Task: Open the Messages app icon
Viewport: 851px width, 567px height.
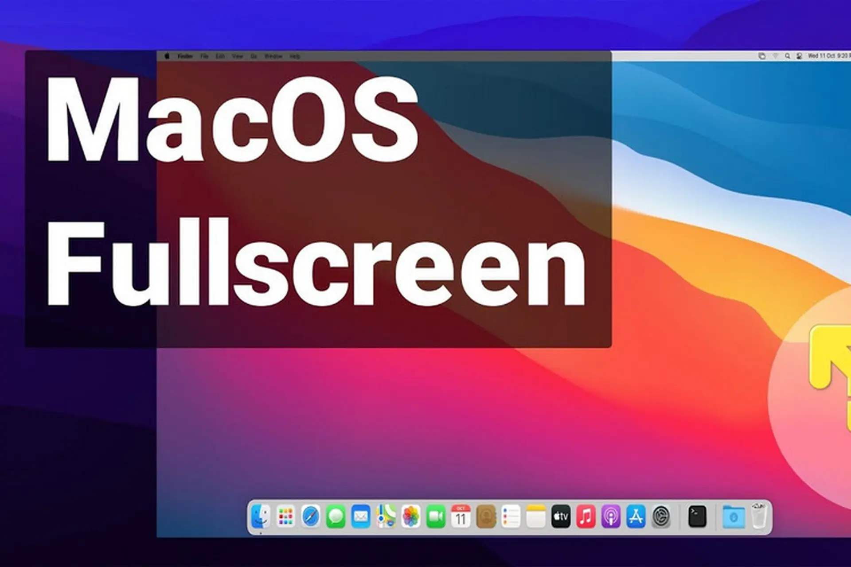Action: pos(336,517)
